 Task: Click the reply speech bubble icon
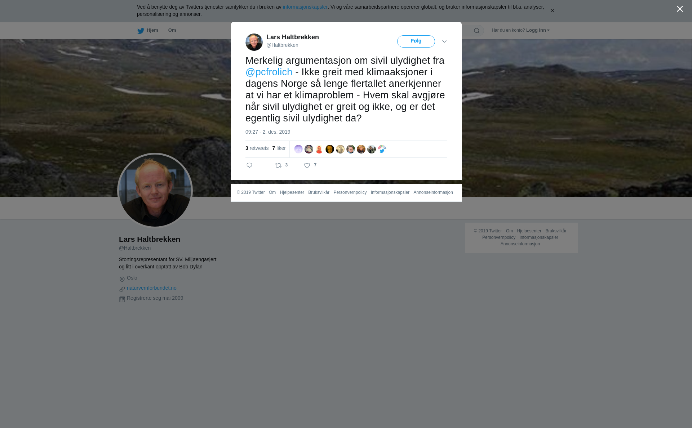pyautogui.click(x=249, y=165)
